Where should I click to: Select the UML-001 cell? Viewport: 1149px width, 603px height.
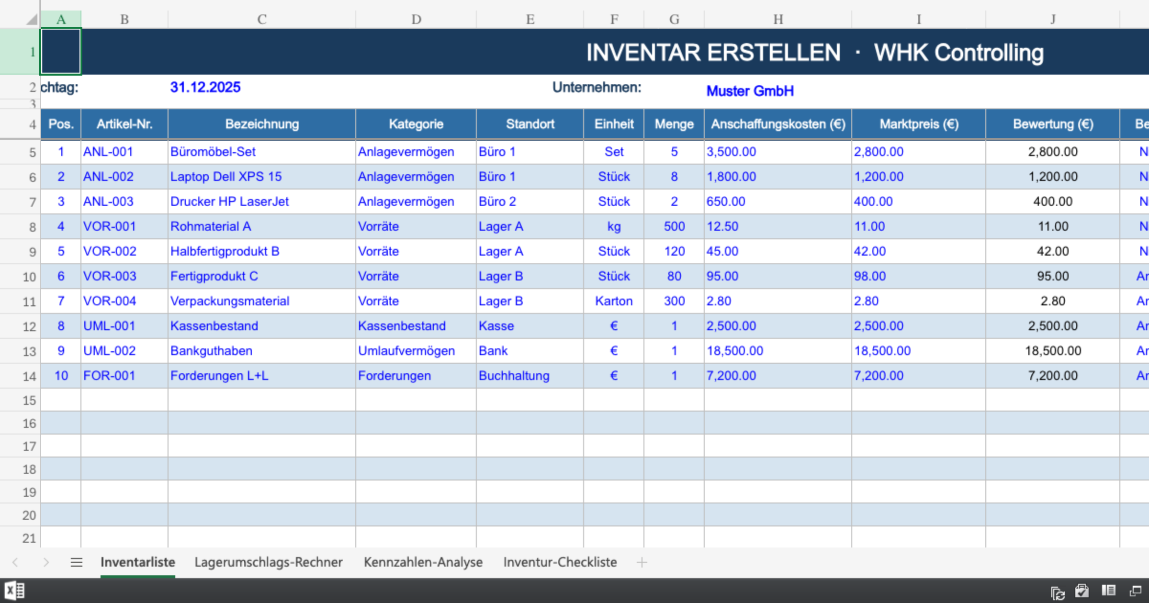click(124, 326)
